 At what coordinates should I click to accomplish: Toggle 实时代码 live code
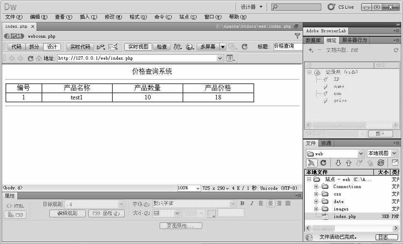coord(80,47)
